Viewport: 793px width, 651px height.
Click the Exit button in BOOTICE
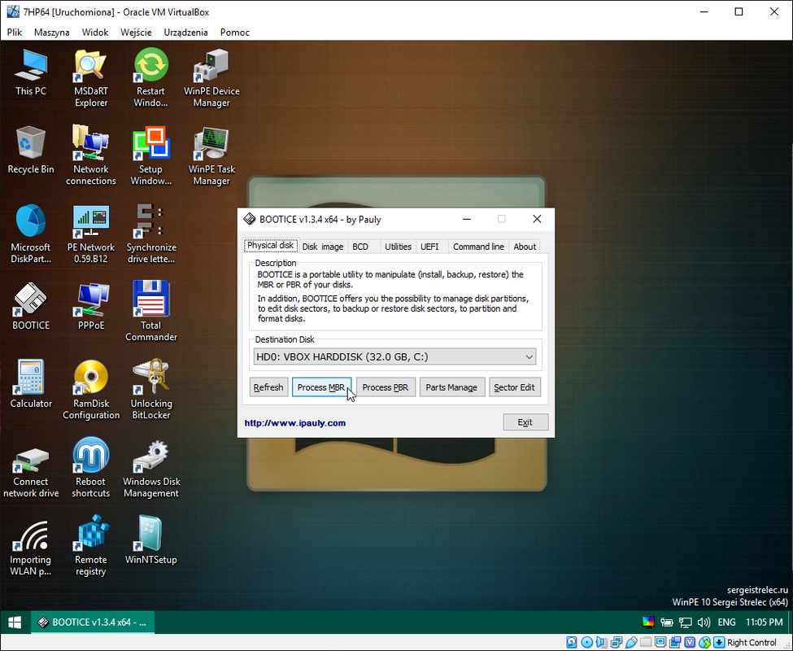pyautogui.click(x=525, y=422)
